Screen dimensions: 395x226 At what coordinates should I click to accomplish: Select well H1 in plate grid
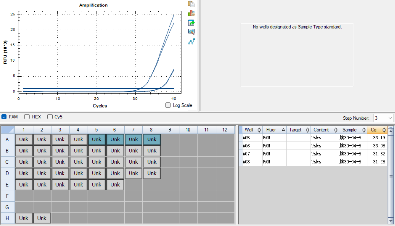pyautogui.click(x=24, y=218)
